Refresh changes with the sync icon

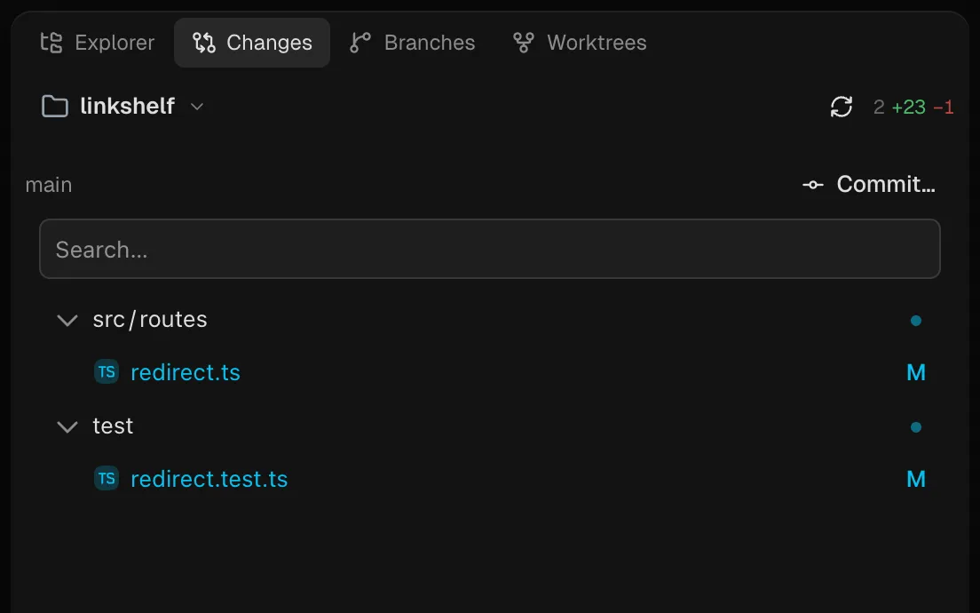pyautogui.click(x=842, y=107)
